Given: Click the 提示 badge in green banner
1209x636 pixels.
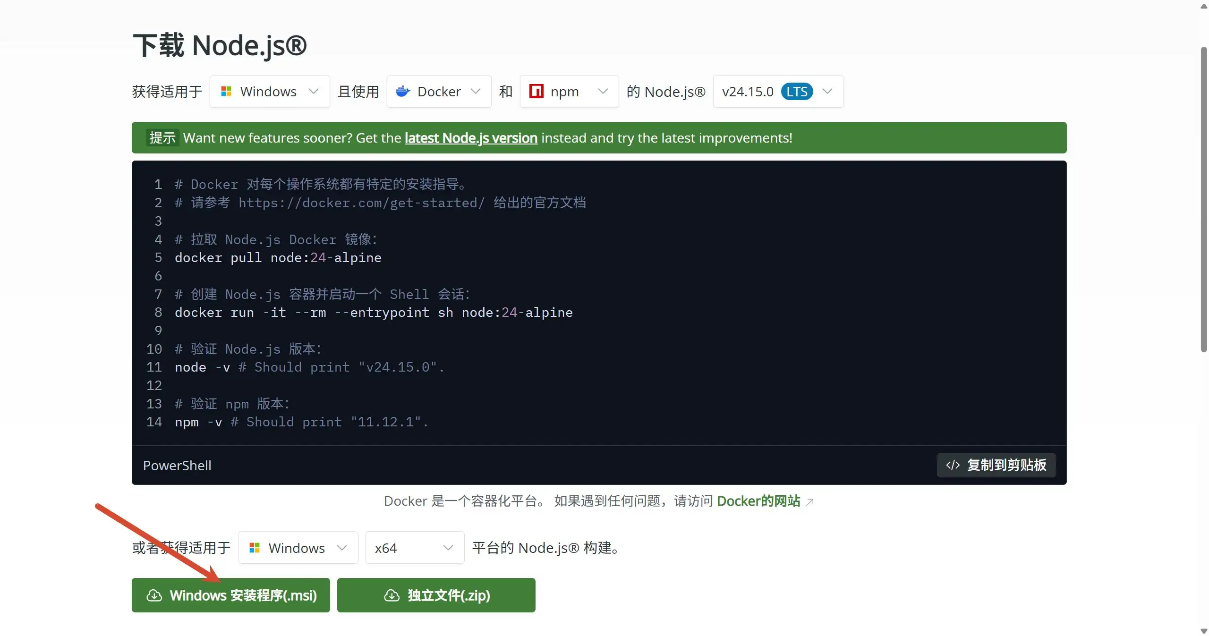Looking at the screenshot, I should point(162,138).
